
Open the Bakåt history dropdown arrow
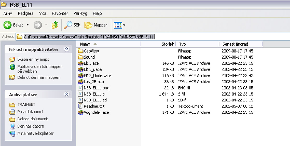pos(28,25)
